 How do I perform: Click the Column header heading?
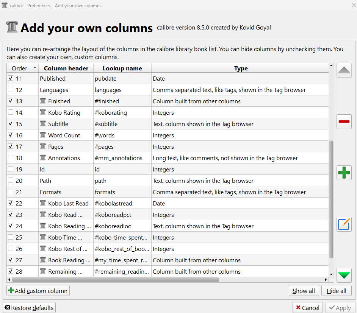[x=66, y=68]
